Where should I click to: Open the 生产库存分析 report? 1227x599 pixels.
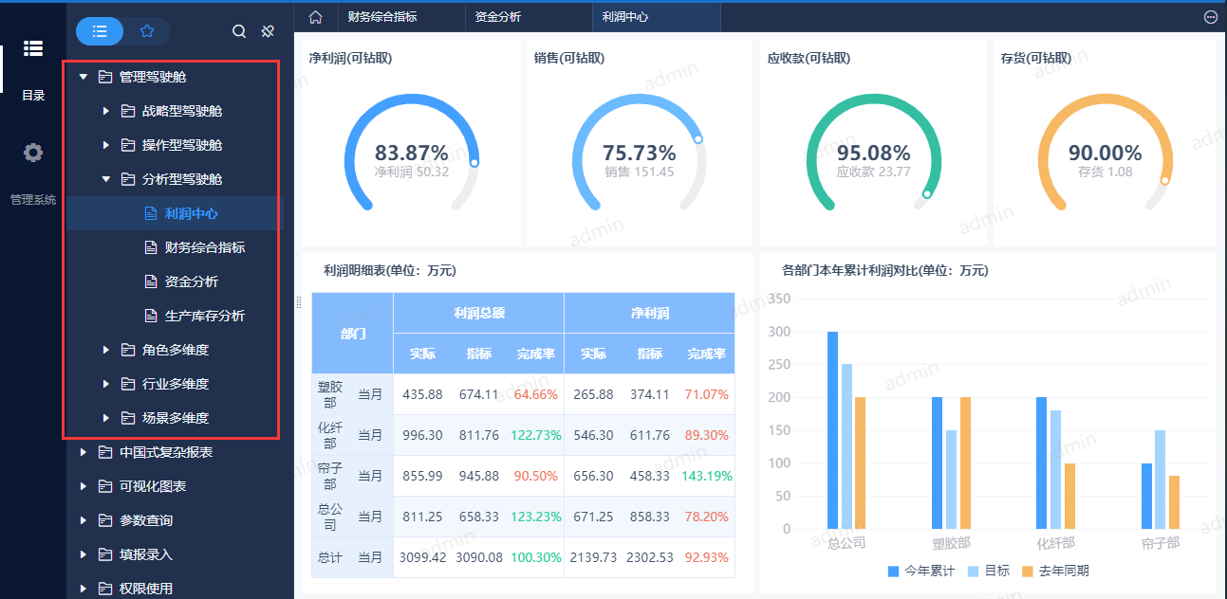tap(205, 316)
